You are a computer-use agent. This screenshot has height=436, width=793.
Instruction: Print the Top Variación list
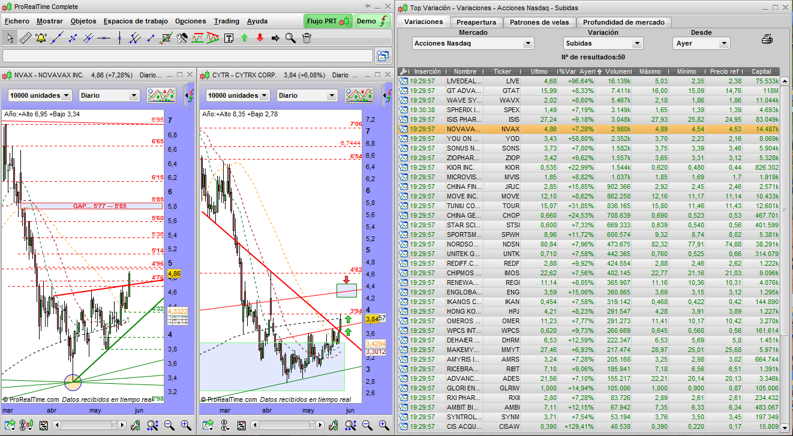click(767, 40)
